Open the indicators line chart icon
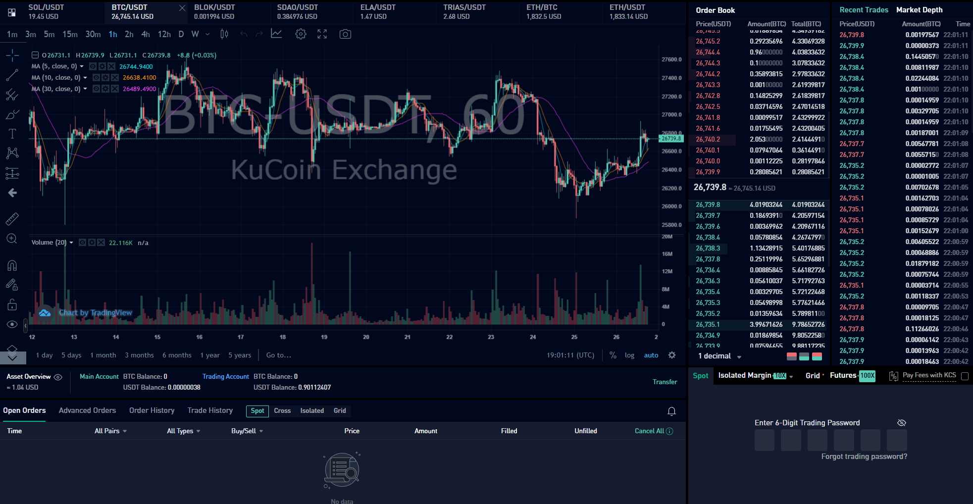Viewport: 973px width, 504px height. [276, 34]
